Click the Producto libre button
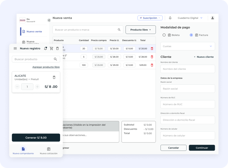 coord(141,30)
